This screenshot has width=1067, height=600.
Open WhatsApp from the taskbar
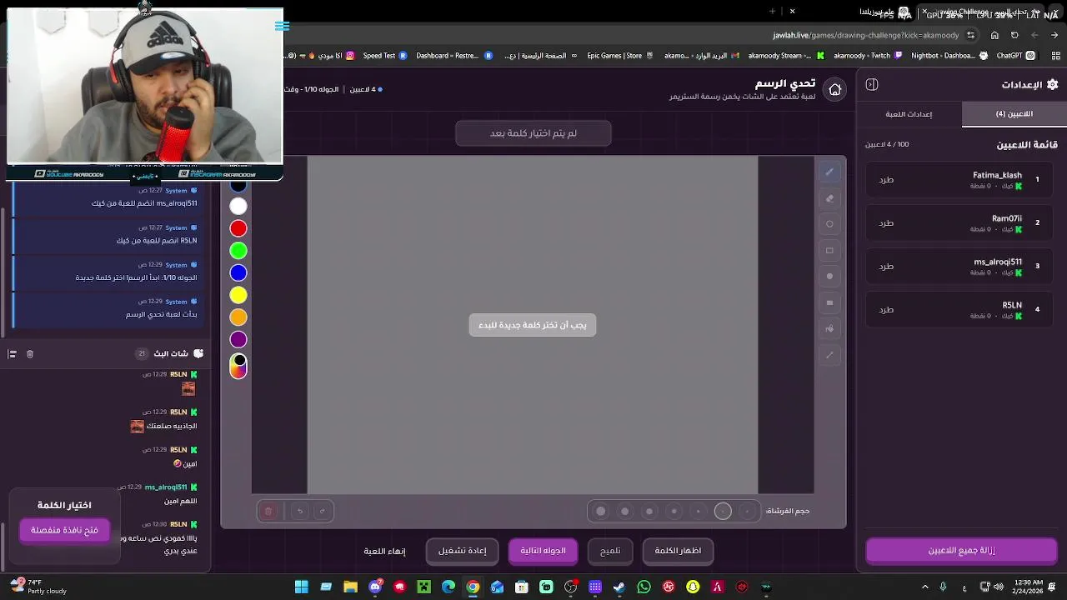point(644,587)
